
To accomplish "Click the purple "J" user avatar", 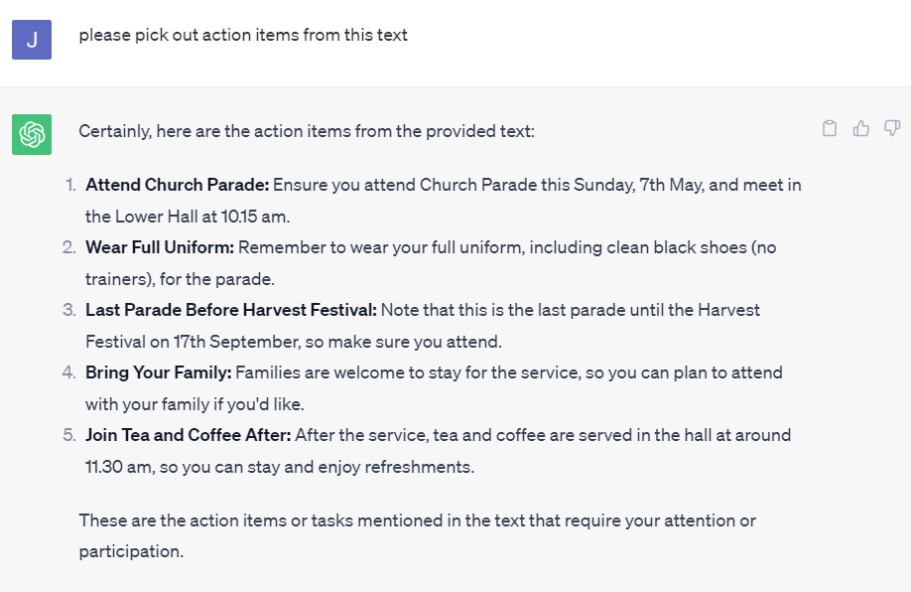I will (x=32, y=40).
